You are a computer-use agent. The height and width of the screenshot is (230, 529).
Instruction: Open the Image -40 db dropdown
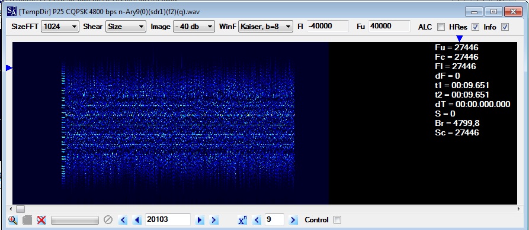click(x=194, y=26)
